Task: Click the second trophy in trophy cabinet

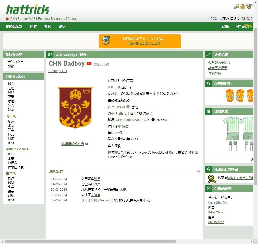Action: tap(240, 96)
